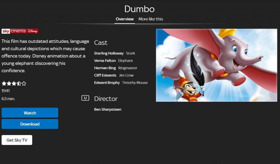Click the Get Sky TV button
The height and width of the screenshot is (164, 280).
17,140
